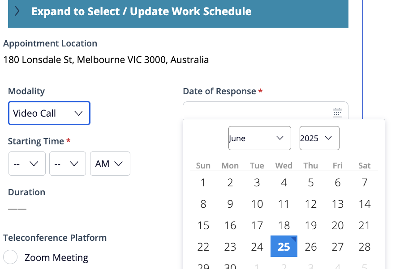This screenshot has width=404, height=269.
Task: Open the calendar icon in Date of Response
Action: [x=337, y=113]
